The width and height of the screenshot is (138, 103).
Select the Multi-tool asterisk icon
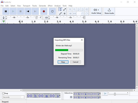(64, 13)
